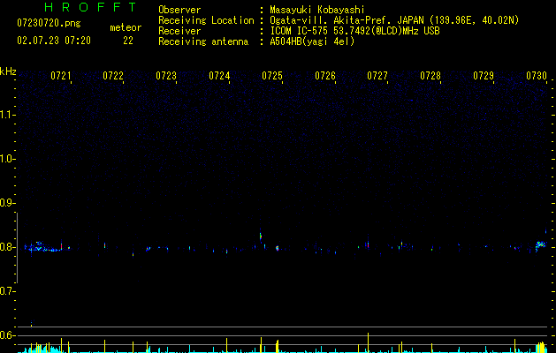Image resolution: width=556 pixels, height=353 pixels.
Task: Click the 1.0 kHz frequency label
Action: click(8, 159)
